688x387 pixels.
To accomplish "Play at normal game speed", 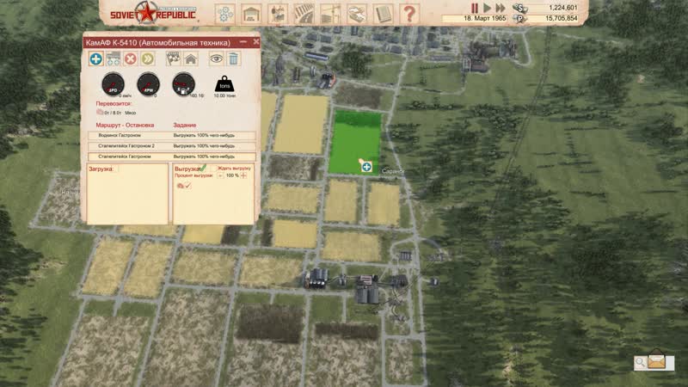I will click(x=487, y=8).
